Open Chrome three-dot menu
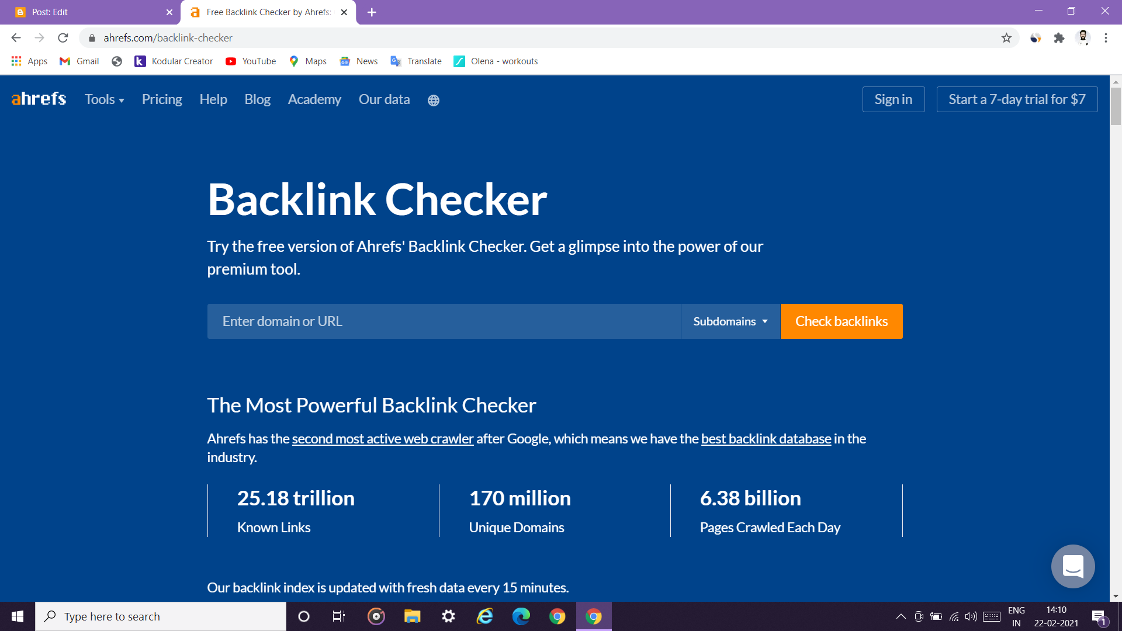The width and height of the screenshot is (1122, 631). (1106, 38)
